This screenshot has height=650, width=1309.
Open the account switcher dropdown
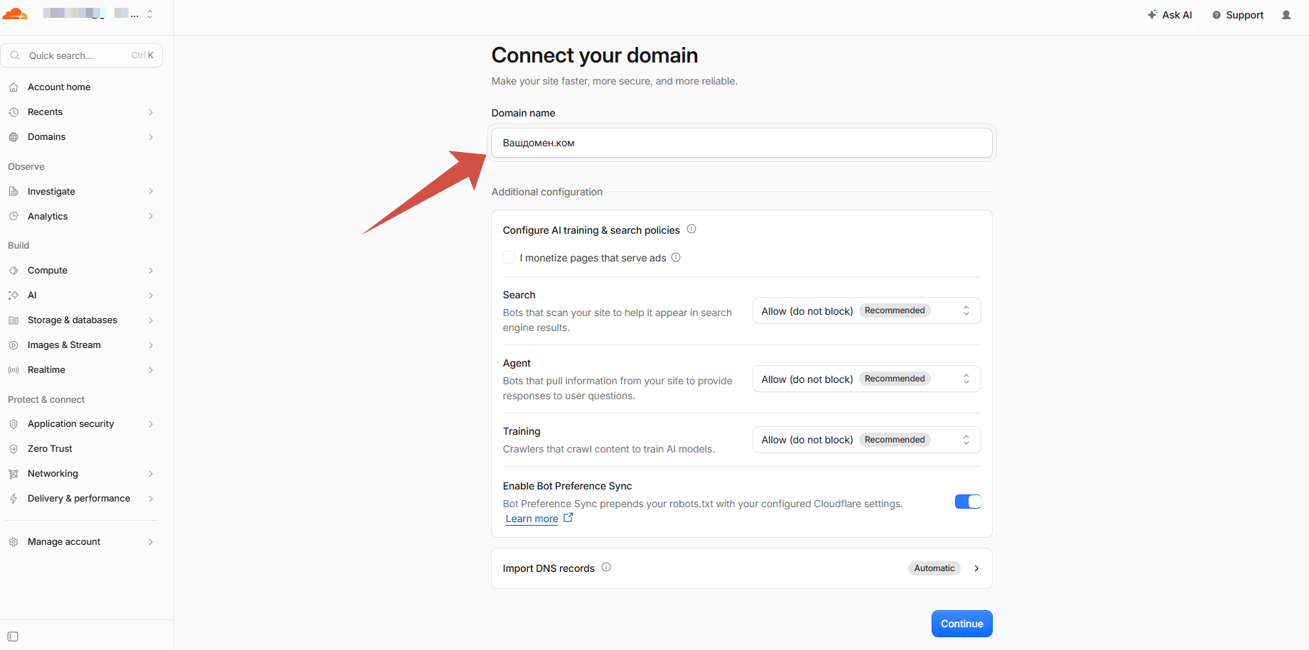coord(150,14)
